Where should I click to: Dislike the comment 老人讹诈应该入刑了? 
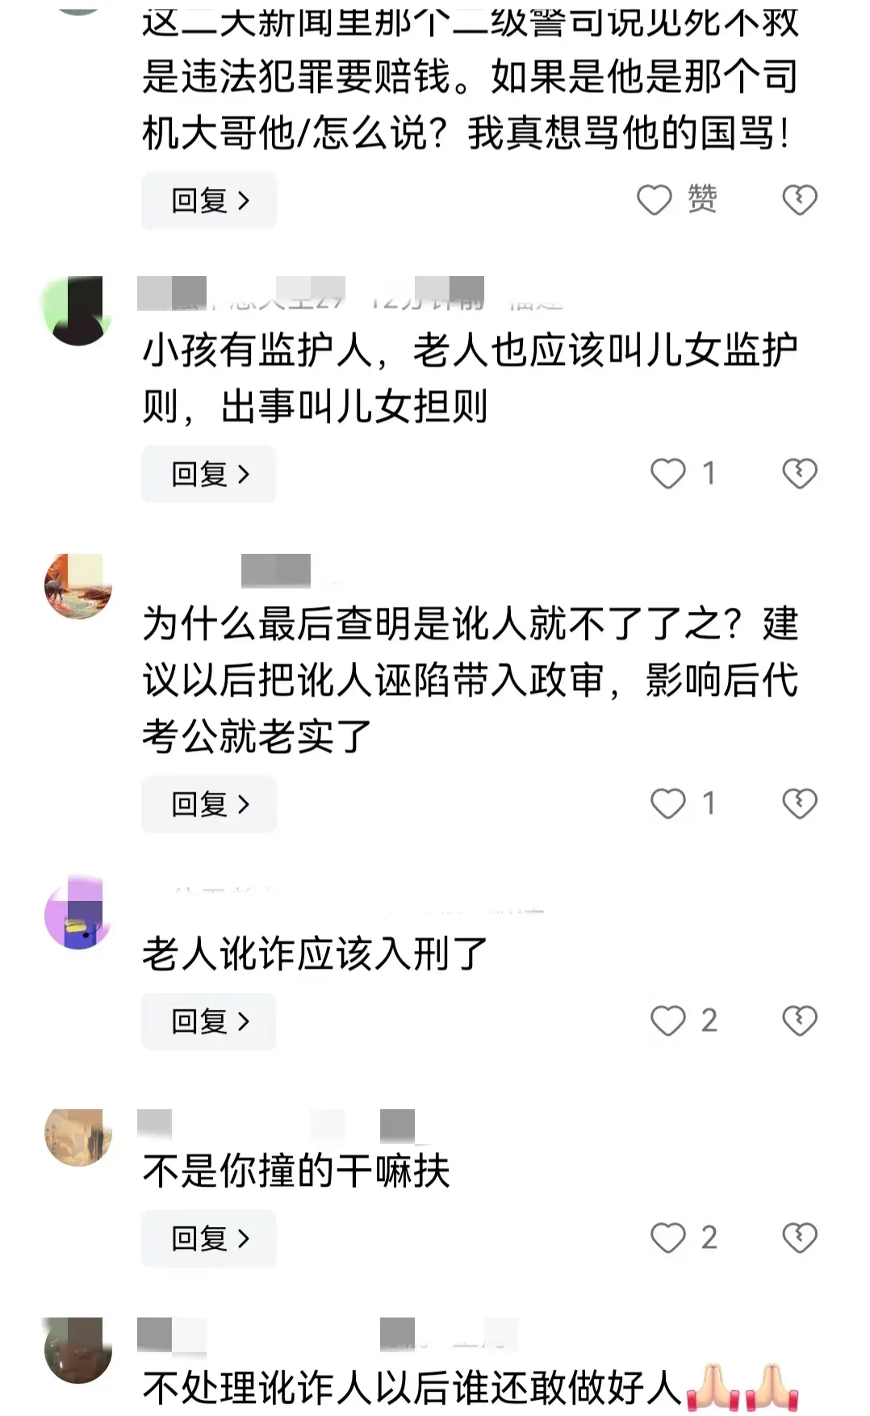point(800,1021)
